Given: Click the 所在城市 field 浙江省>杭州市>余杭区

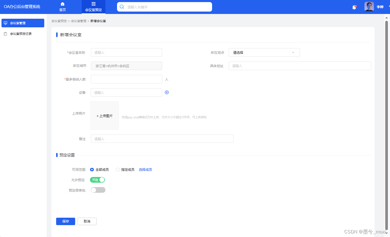Looking at the screenshot, I should [x=127, y=66].
